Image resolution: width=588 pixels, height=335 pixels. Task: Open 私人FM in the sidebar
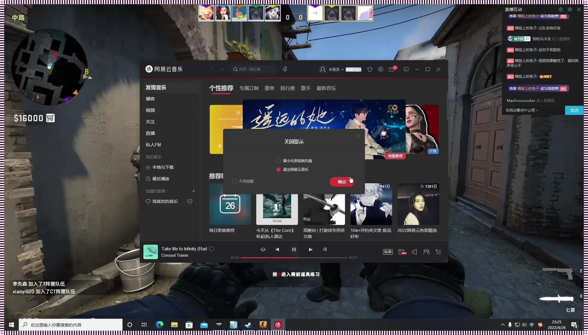[x=153, y=145]
